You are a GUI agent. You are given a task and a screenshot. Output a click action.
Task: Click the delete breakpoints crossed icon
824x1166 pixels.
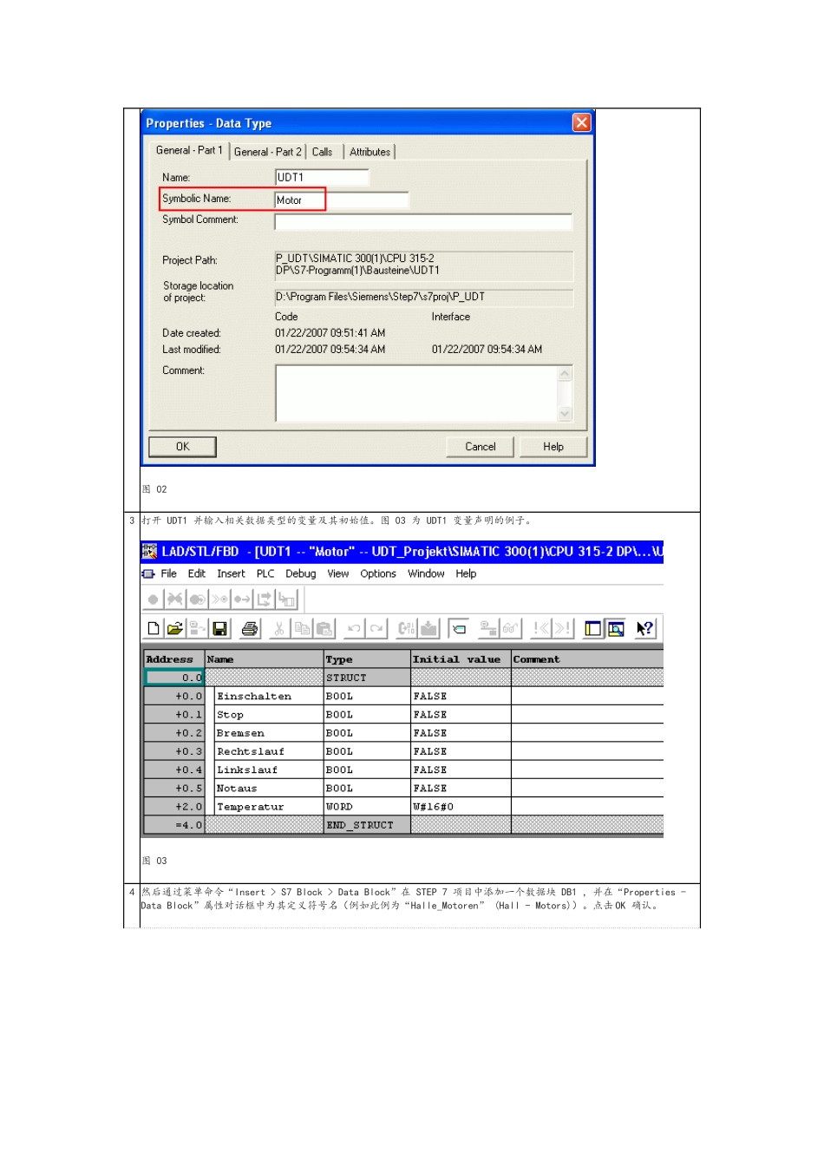coord(175,599)
